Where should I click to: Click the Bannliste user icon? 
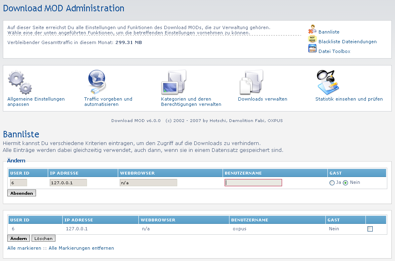point(312,29)
